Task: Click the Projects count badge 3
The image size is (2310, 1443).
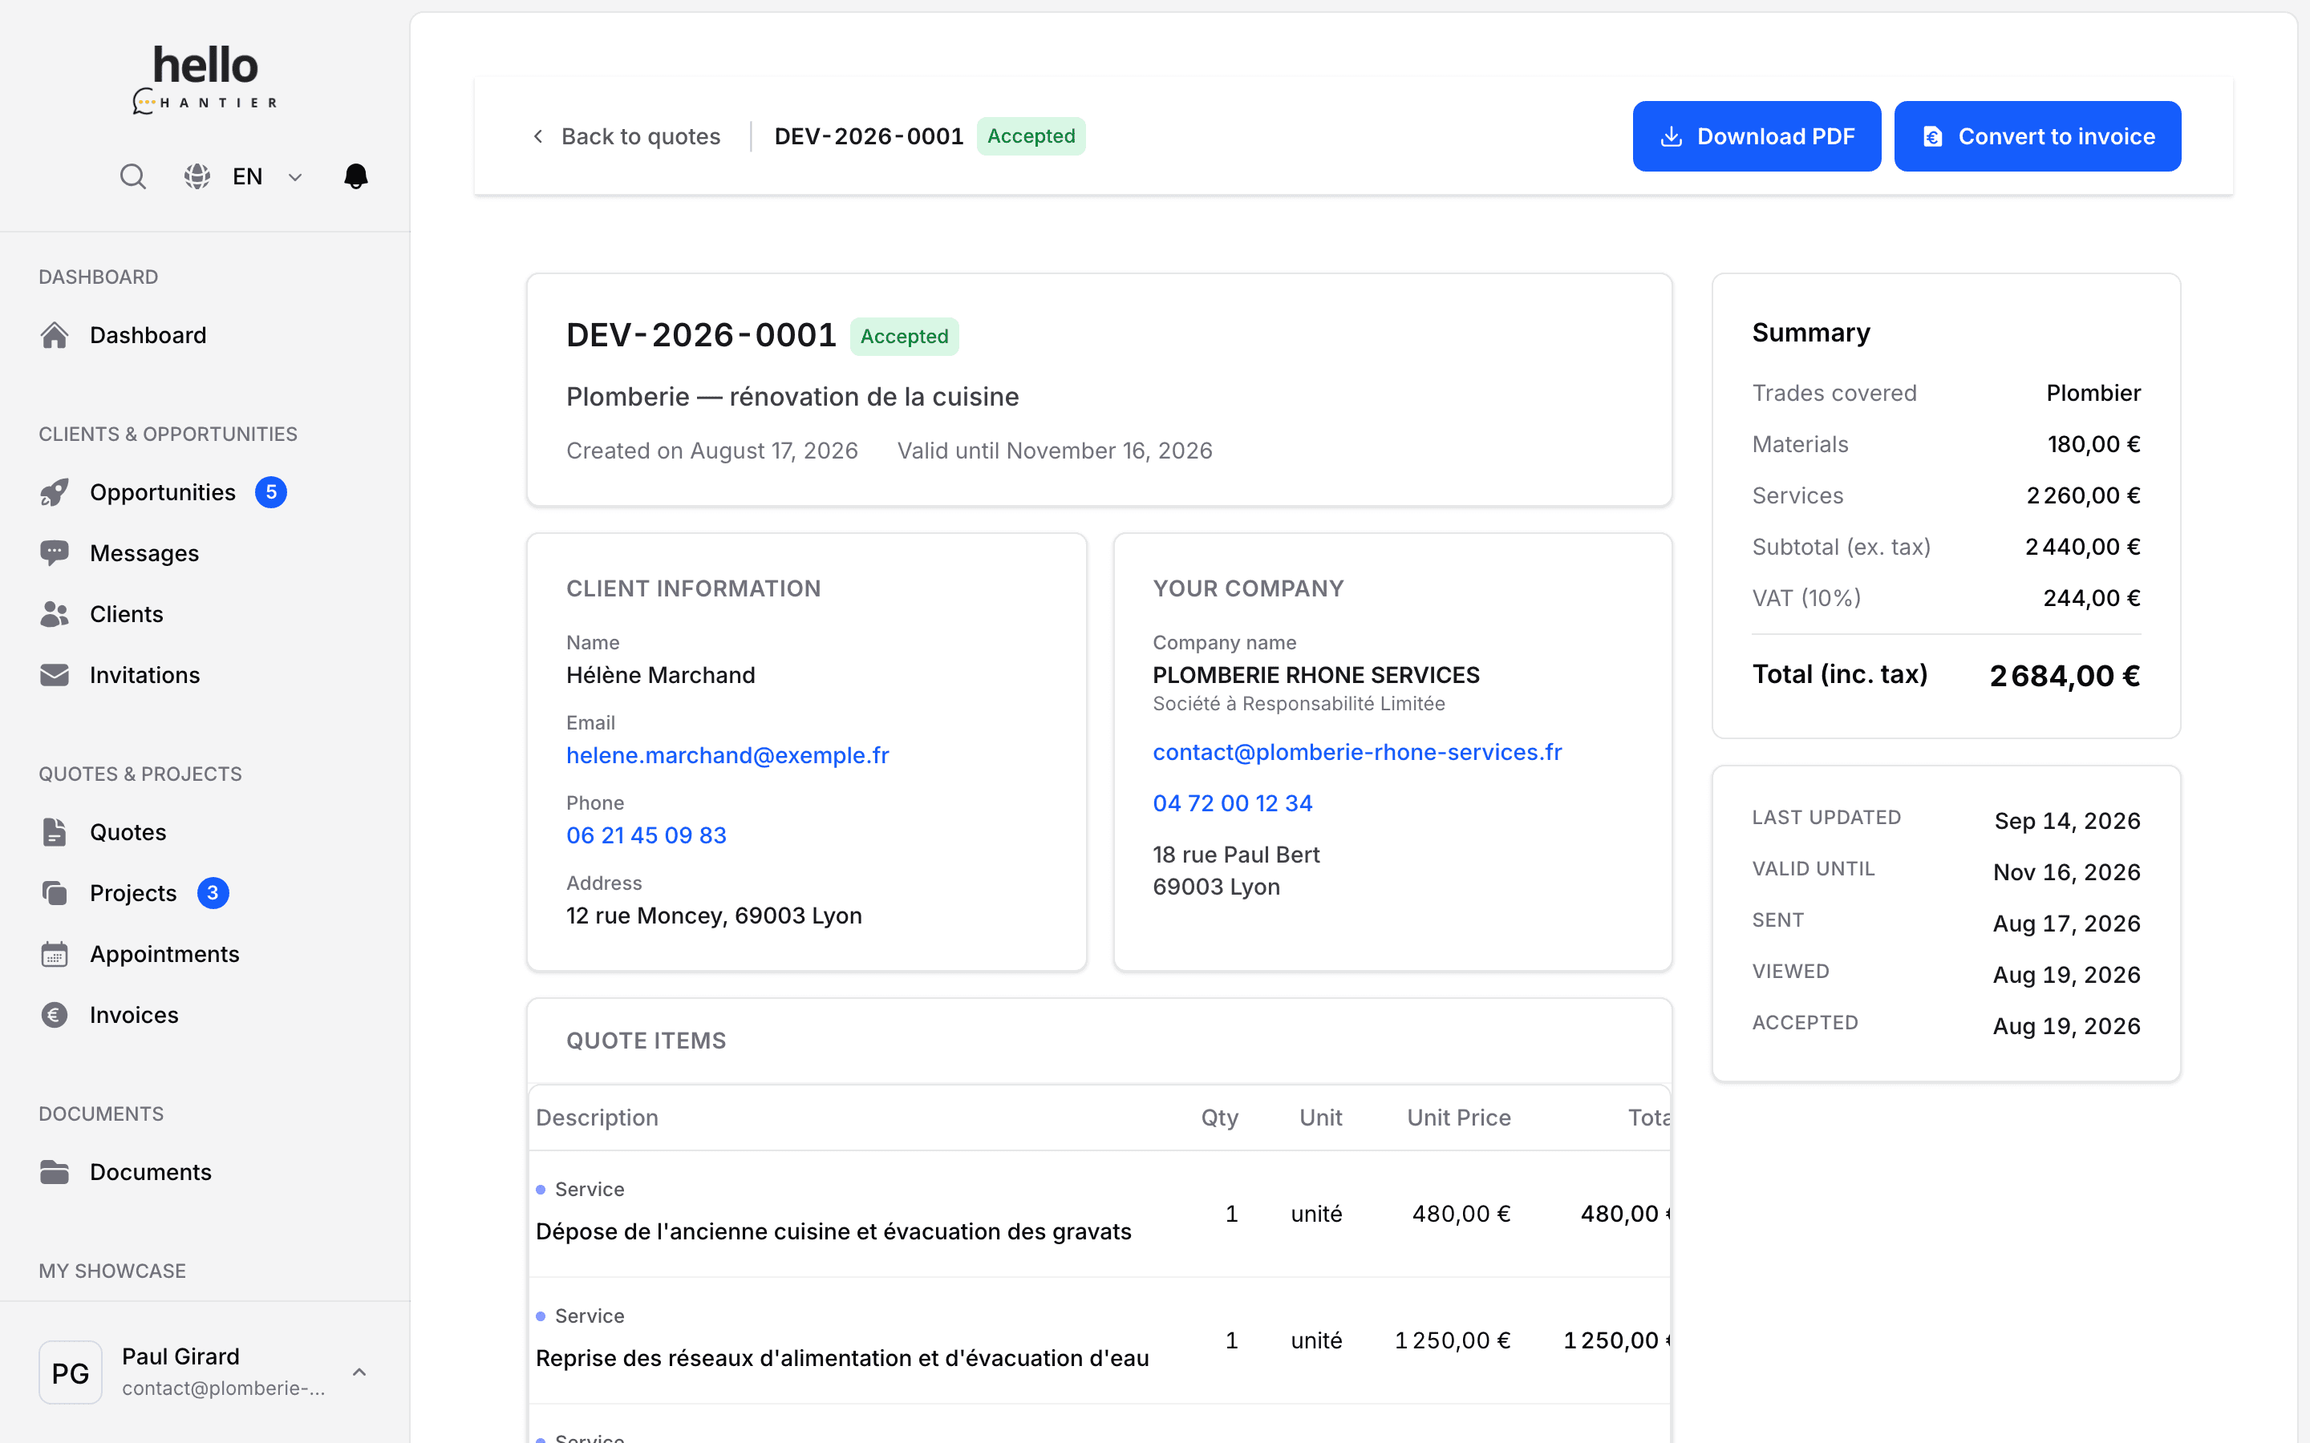Action: click(213, 893)
